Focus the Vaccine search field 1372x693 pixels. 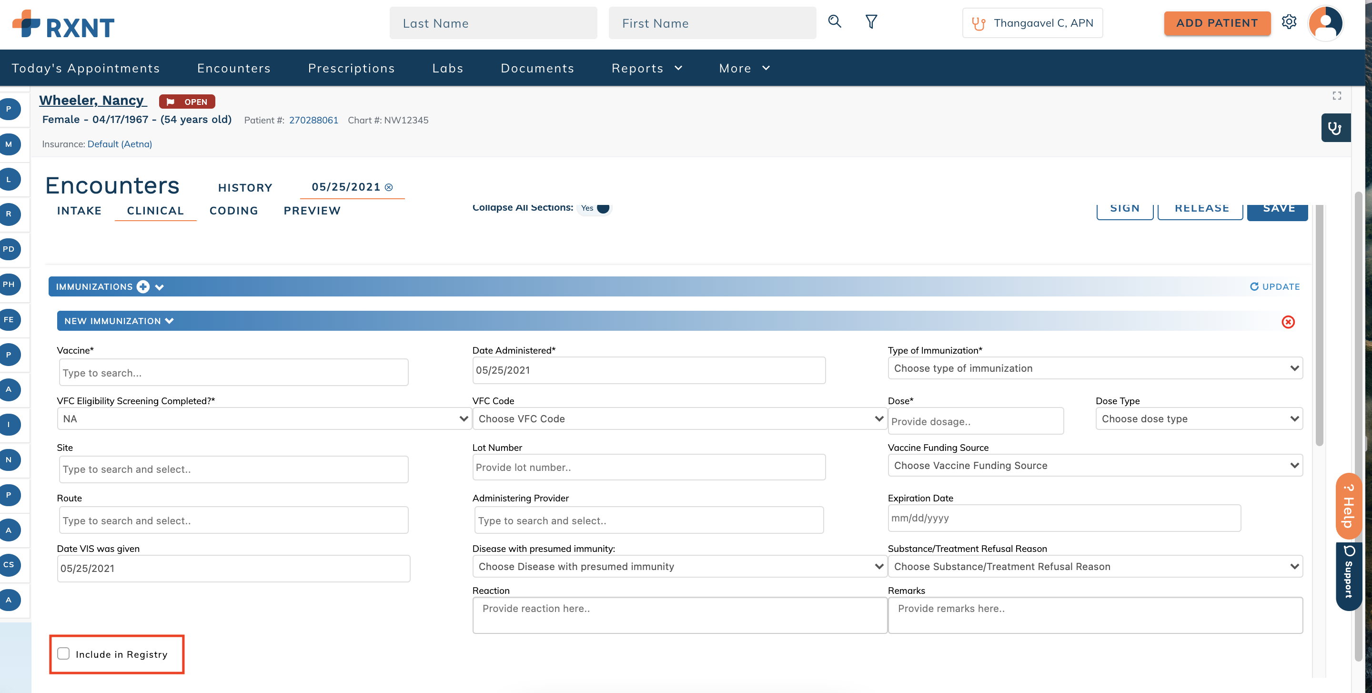click(x=234, y=372)
